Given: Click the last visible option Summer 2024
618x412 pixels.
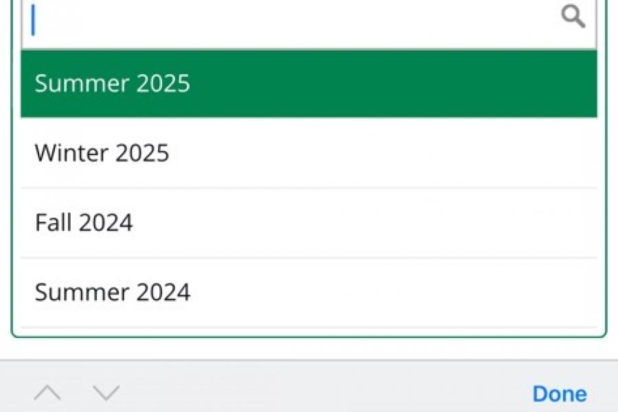Looking at the screenshot, I should click(x=309, y=293).
